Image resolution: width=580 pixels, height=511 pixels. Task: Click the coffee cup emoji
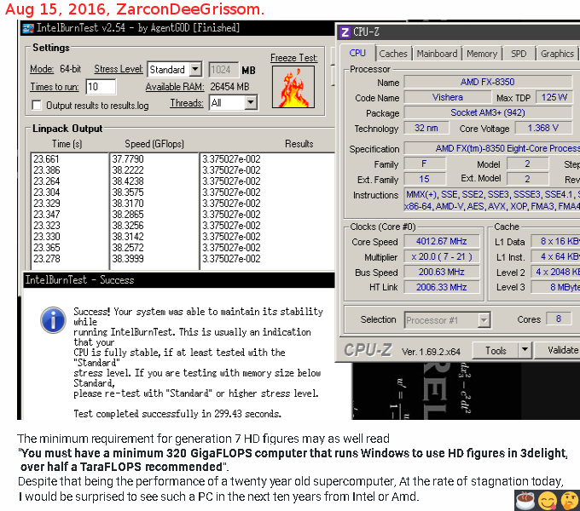pyautogui.click(x=525, y=501)
